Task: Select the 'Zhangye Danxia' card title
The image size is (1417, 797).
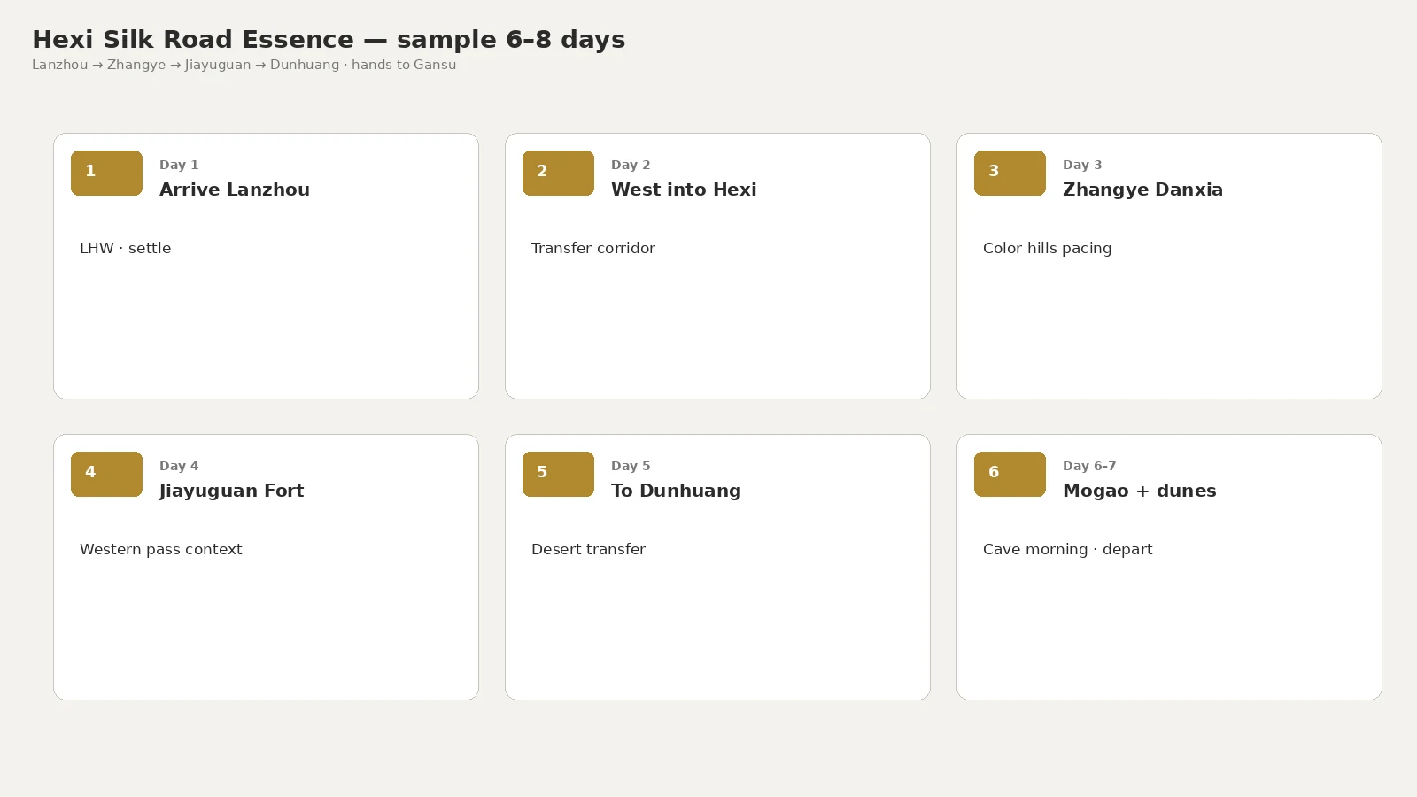Action: point(1142,190)
